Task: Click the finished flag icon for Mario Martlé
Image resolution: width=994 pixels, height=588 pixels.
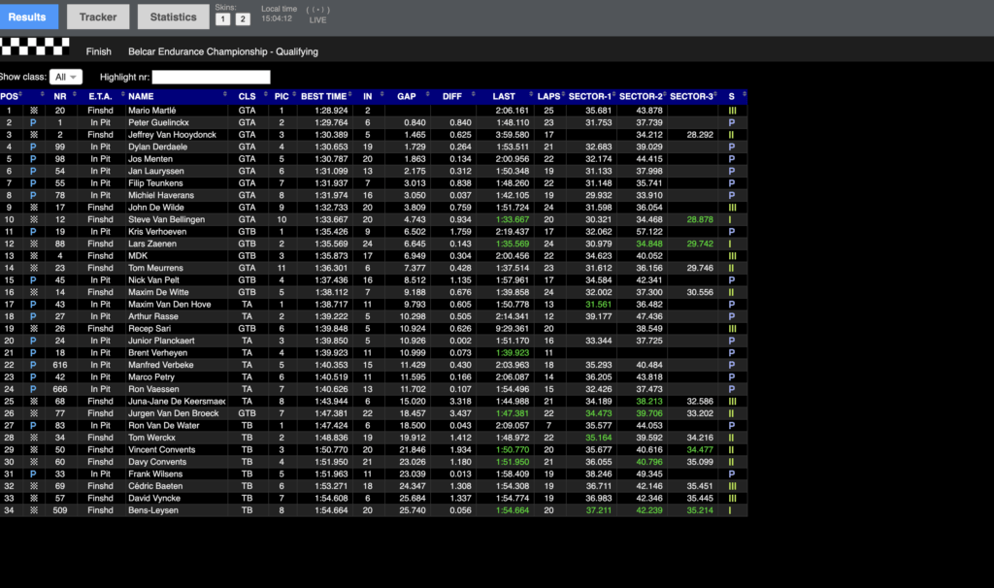Action: pyautogui.click(x=34, y=111)
